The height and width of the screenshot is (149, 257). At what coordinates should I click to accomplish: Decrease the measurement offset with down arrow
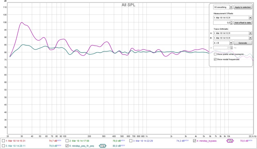pos(231,24)
